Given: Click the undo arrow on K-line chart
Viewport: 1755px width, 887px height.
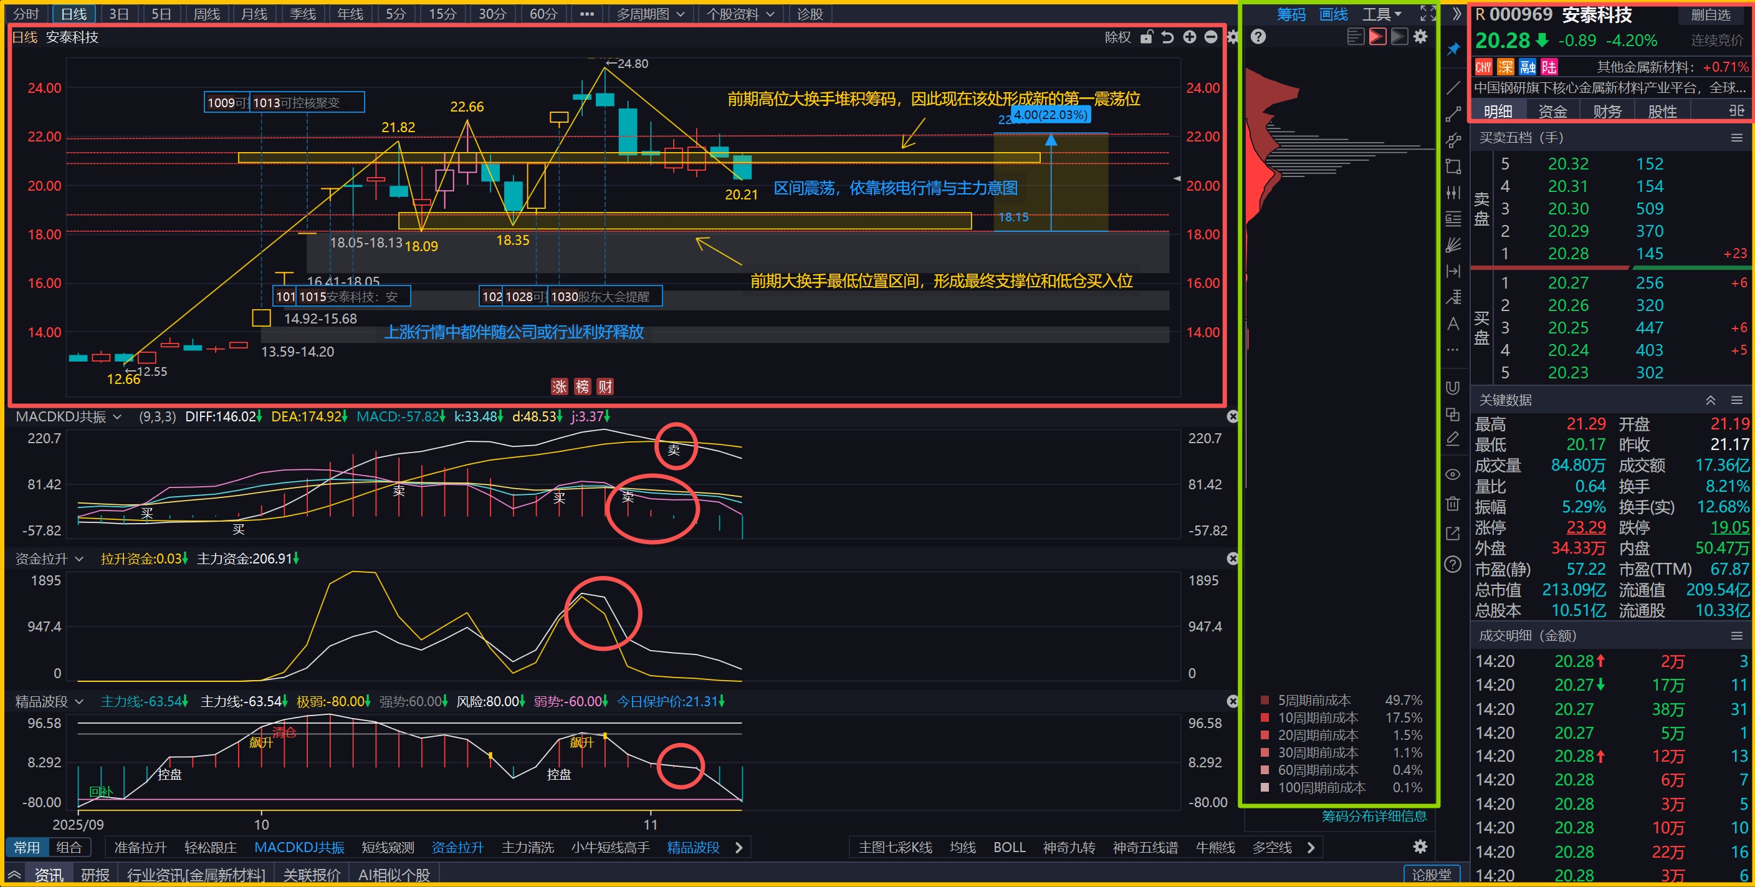Looking at the screenshot, I should tap(1167, 37).
